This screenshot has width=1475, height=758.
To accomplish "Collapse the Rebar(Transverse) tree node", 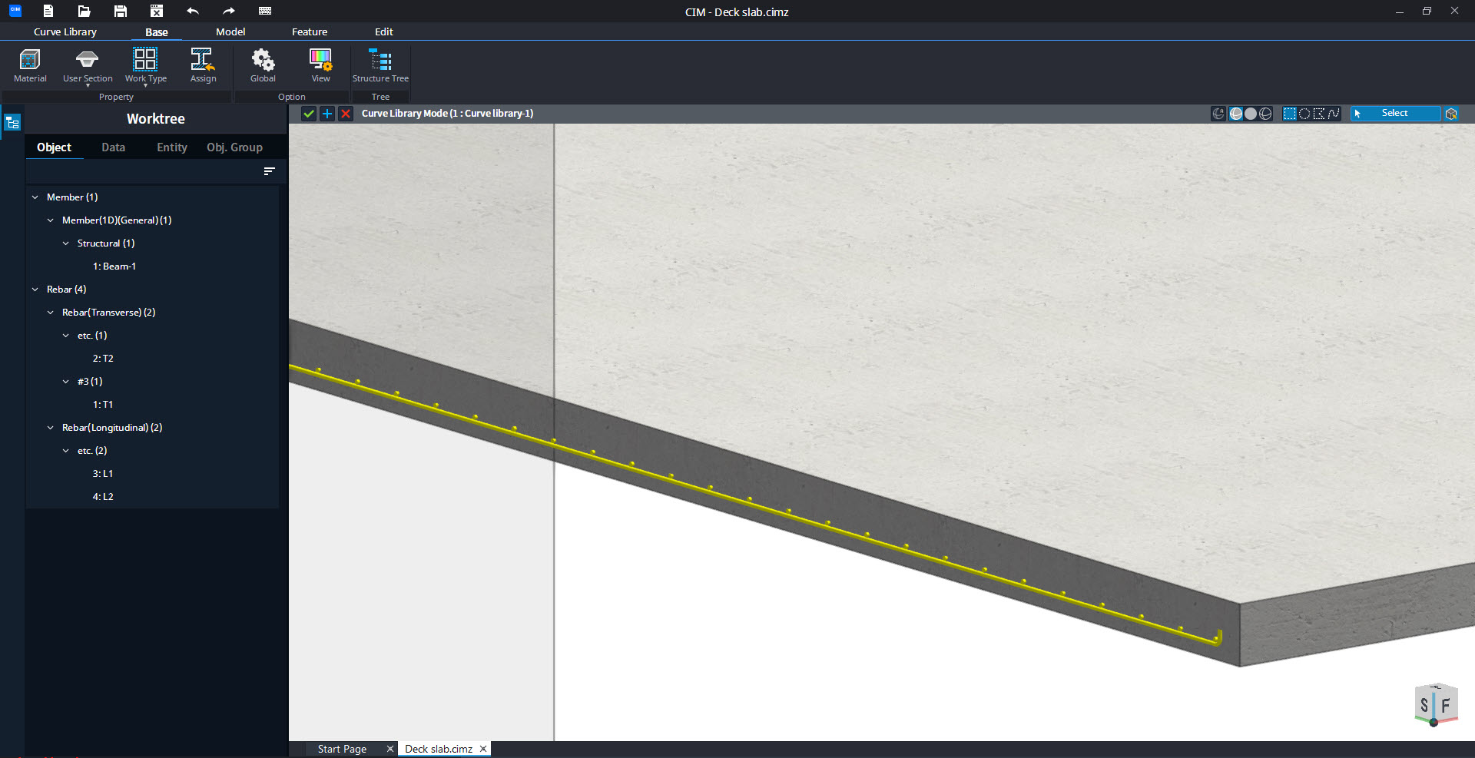I will point(51,313).
